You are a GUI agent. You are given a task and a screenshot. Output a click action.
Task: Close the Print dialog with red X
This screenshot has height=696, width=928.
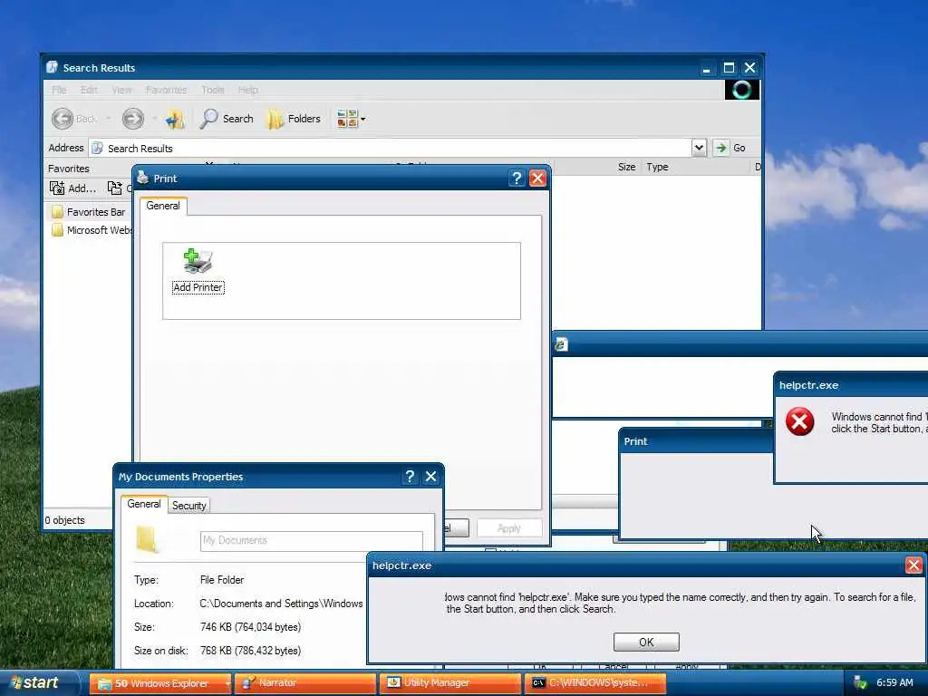pos(537,179)
